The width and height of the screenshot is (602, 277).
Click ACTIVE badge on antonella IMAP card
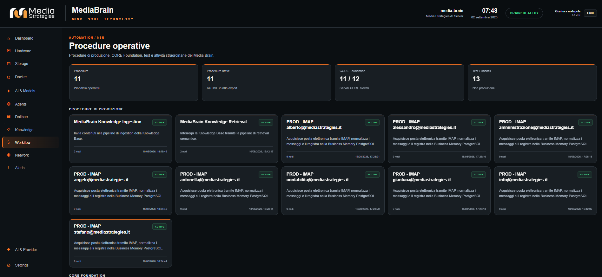tap(266, 174)
